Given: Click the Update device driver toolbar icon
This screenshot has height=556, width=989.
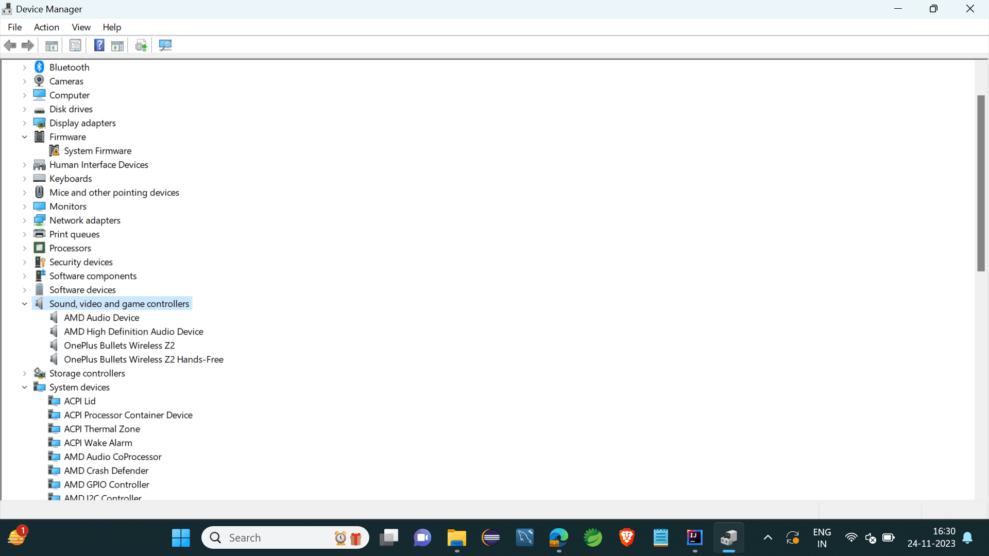Looking at the screenshot, I should point(141,45).
